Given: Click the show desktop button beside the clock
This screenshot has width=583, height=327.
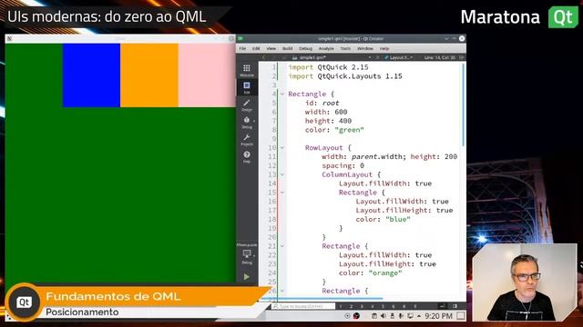Looking at the screenshot, I should (x=461, y=316).
